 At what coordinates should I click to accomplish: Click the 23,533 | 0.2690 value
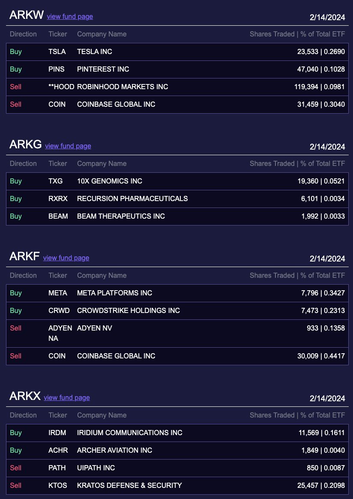pyautogui.click(x=321, y=51)
